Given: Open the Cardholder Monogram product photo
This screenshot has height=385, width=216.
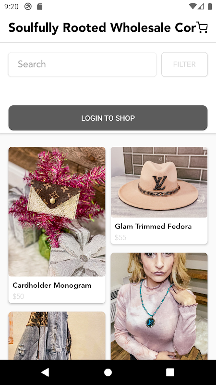Looking at the screenshot, I should 57,212.
